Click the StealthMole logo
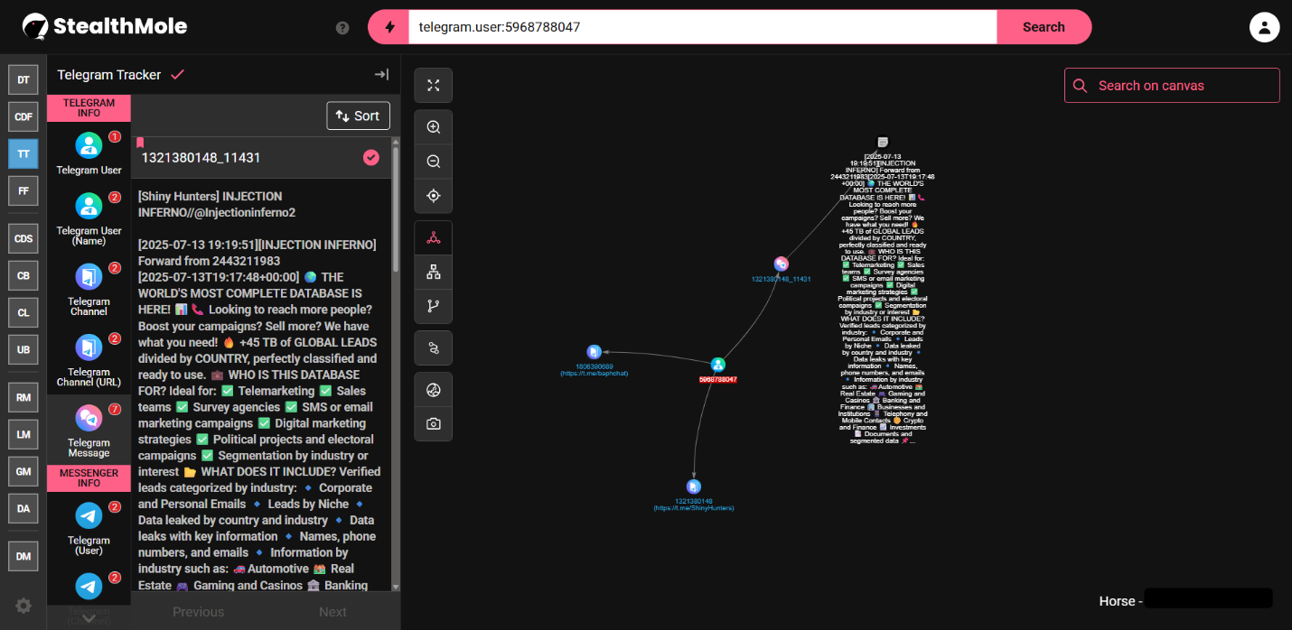 pyautogui.click(x=105, y=27)
